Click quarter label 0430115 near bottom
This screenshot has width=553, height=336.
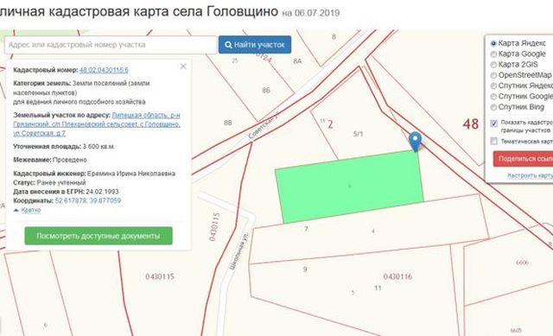click(160, 276)
